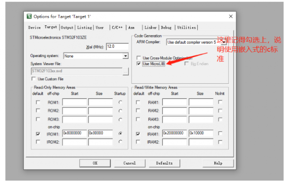Viewport: 284px width, 181px height.
Task: Select the IROM2 Startup radio button
Action: pos(120,142)
